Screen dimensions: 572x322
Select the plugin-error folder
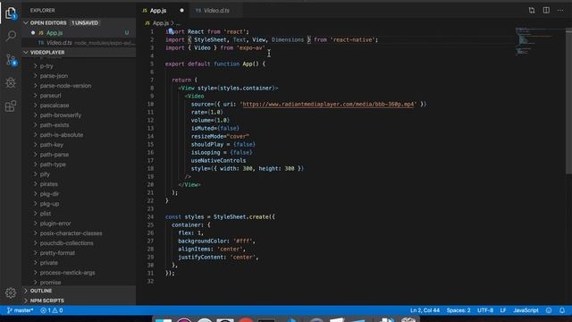click(79, 224)
